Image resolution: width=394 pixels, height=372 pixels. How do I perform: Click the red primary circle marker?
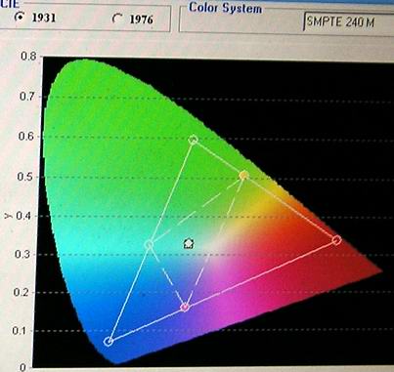click(336, 240)
